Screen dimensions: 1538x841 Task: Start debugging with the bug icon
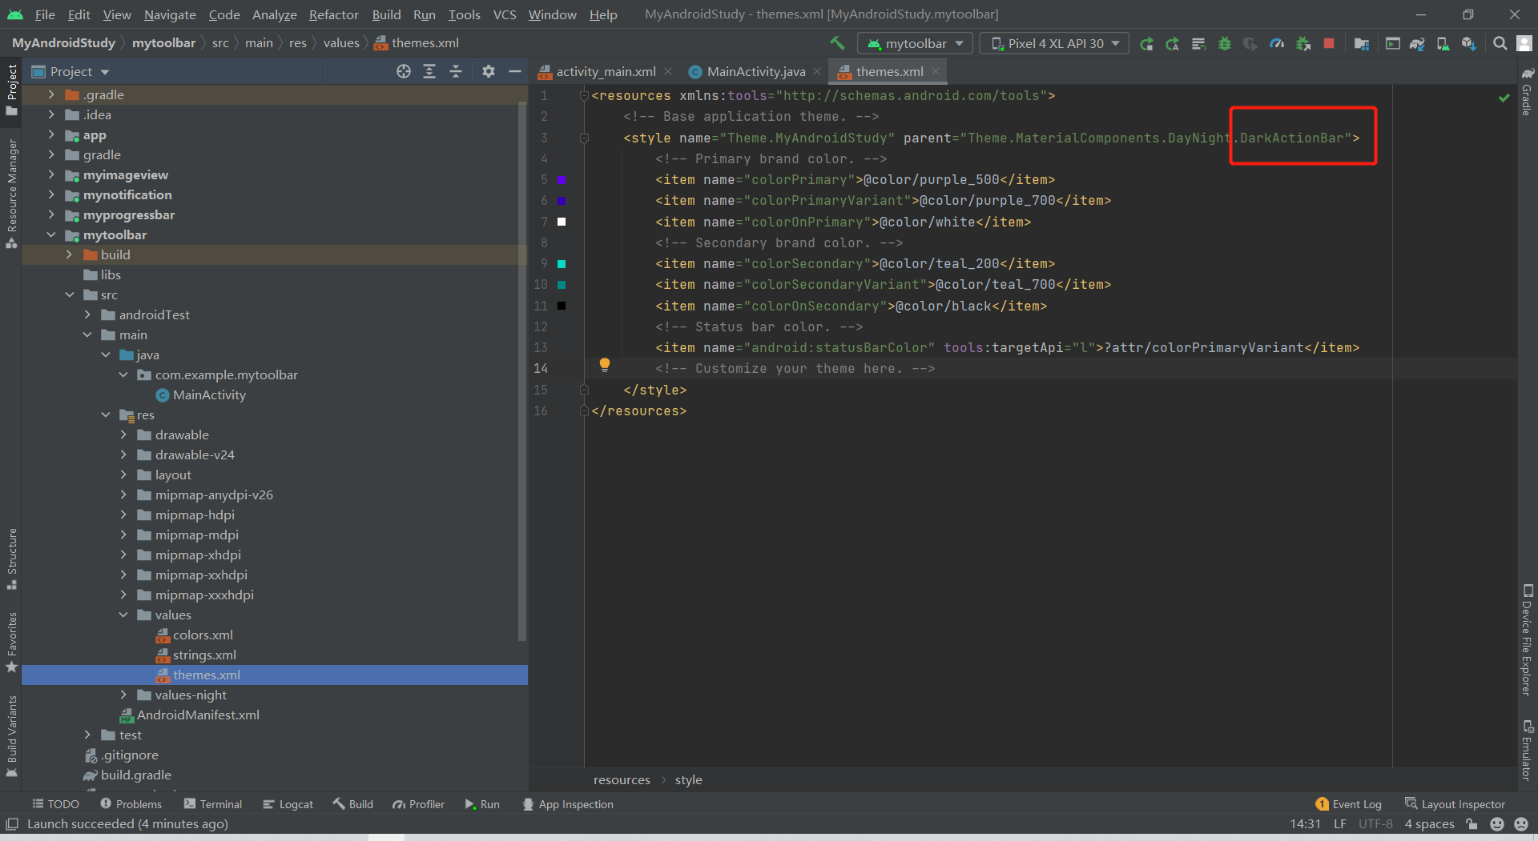(1224, 42)
